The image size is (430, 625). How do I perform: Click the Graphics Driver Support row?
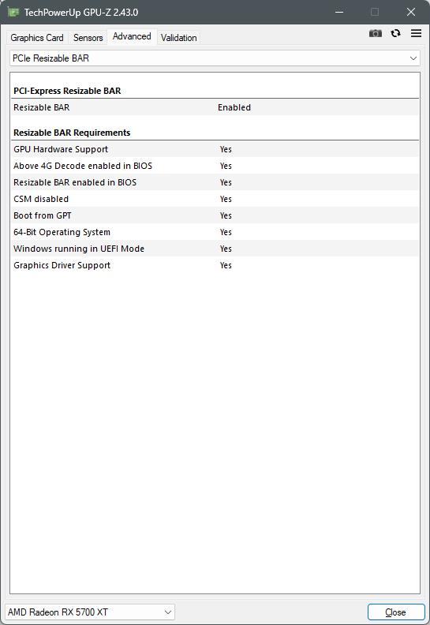coord(215,265)
